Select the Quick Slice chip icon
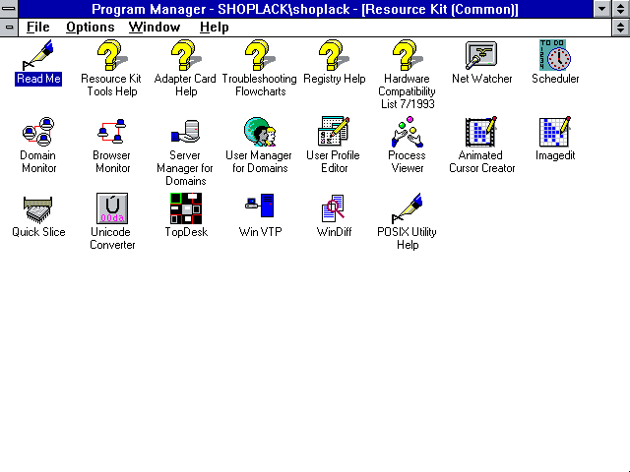The height and width of the screenshot is (472, 630). (38, 209)
